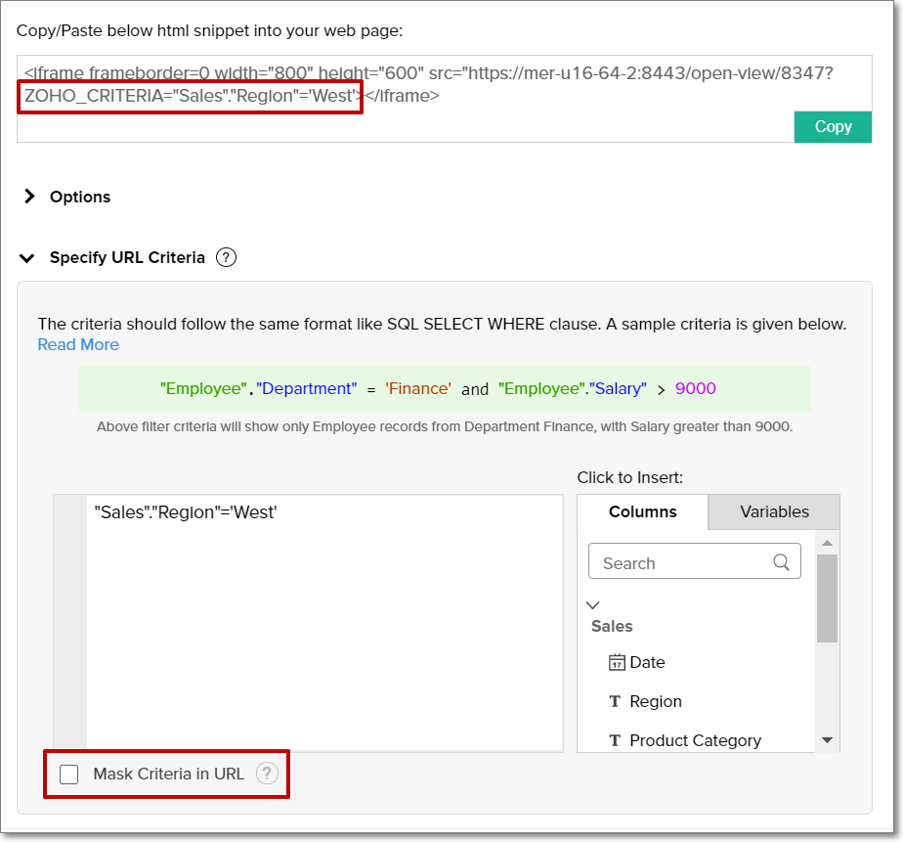The image size is (903, 842).
Task: Select the Columns tab
Action: click(x=642, y=511)
